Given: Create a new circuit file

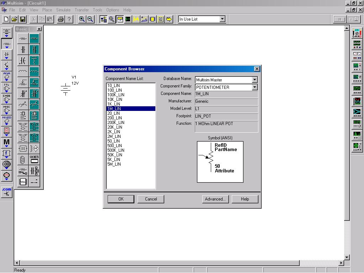Looking at the screenshot, I should [x=6, y=19].
